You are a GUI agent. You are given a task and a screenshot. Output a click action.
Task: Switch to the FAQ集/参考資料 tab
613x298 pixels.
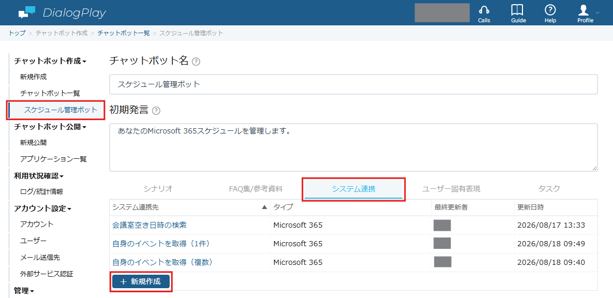click(x=256, y=189)
